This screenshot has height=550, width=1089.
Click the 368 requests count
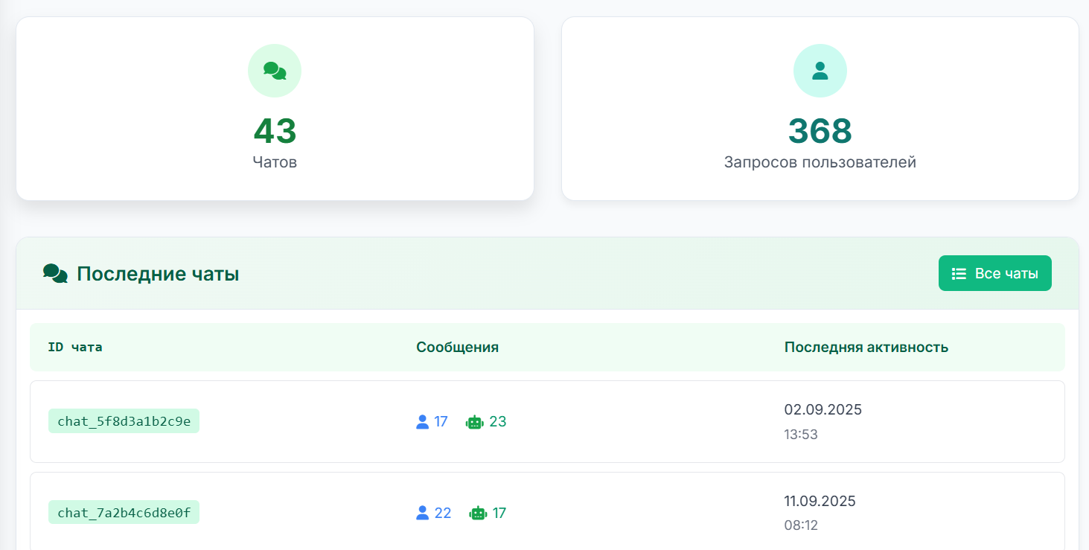pyautogui.click(x=820, y=131)
